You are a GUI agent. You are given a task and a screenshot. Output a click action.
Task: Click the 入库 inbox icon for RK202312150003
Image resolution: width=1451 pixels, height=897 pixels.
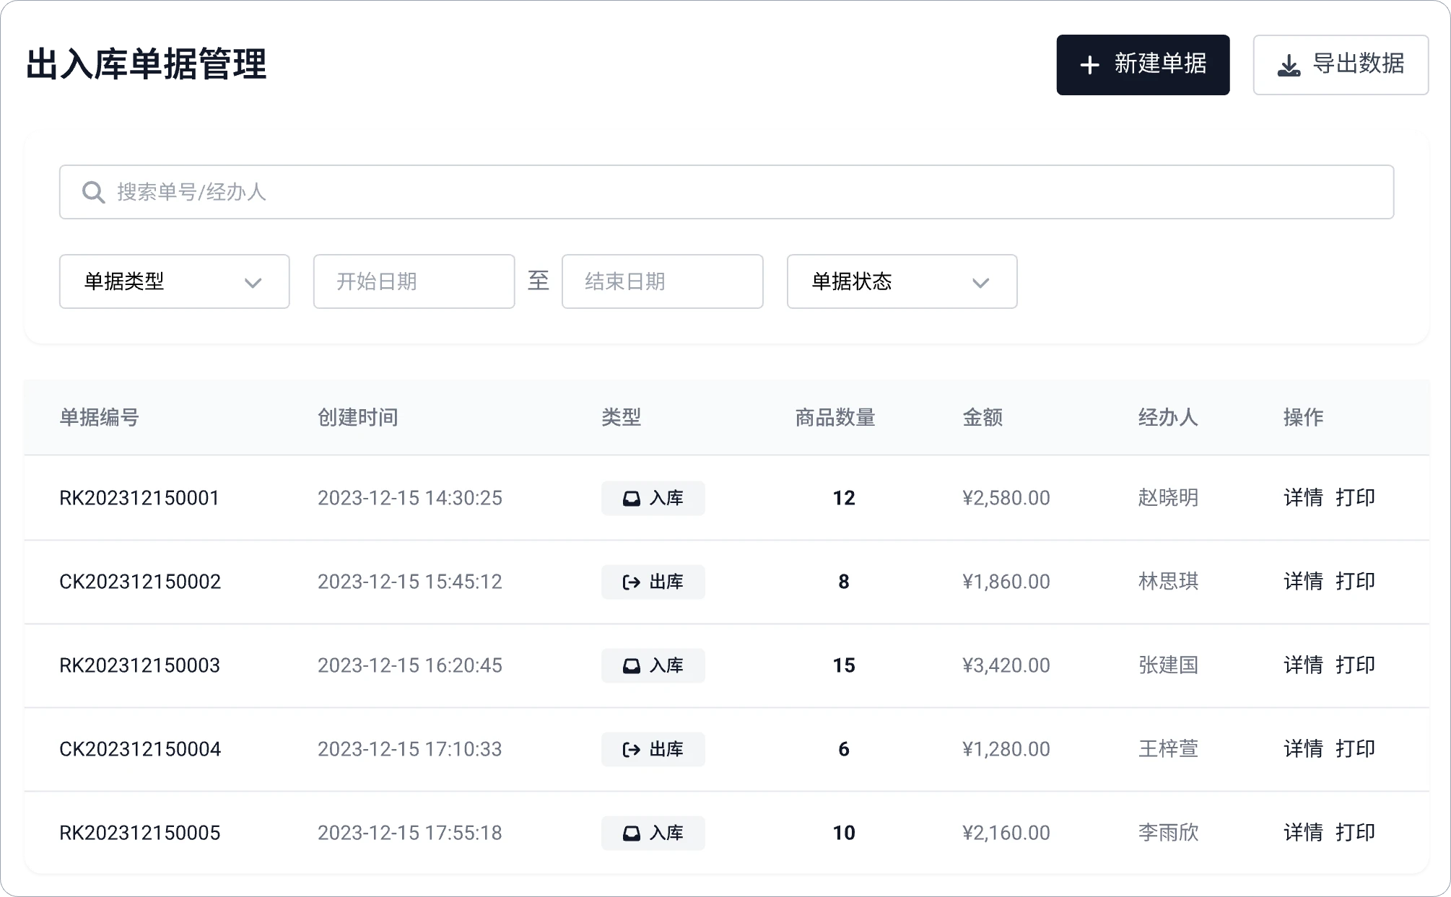pyautogui.click(x=631, y=666)
